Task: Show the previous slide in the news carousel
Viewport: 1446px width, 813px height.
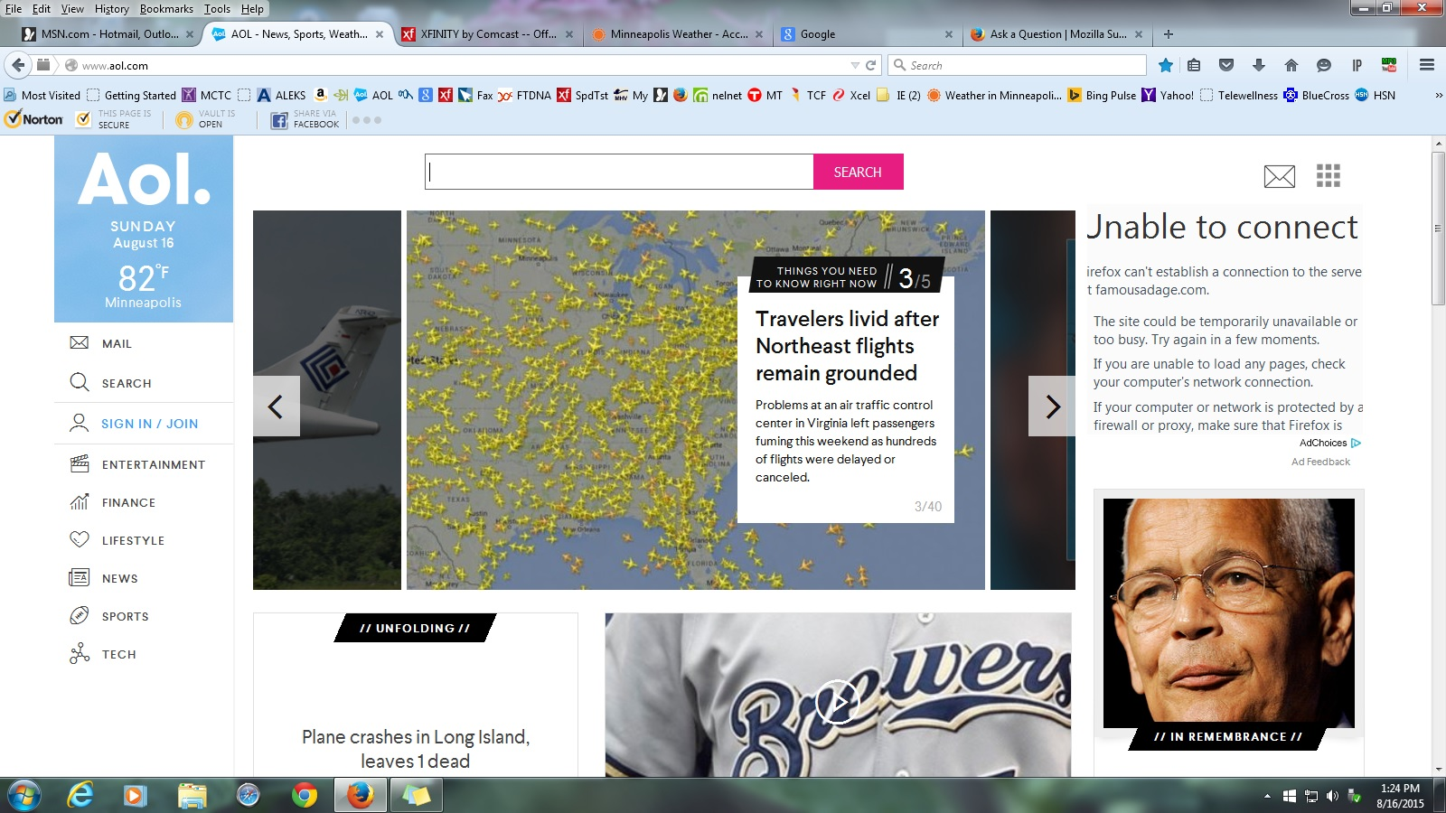Action: pos(276,406)
